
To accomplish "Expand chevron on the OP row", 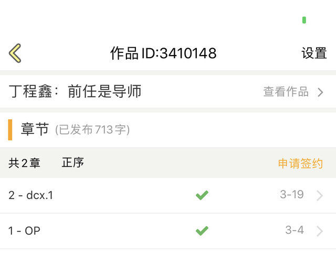I will pos(320,231).
